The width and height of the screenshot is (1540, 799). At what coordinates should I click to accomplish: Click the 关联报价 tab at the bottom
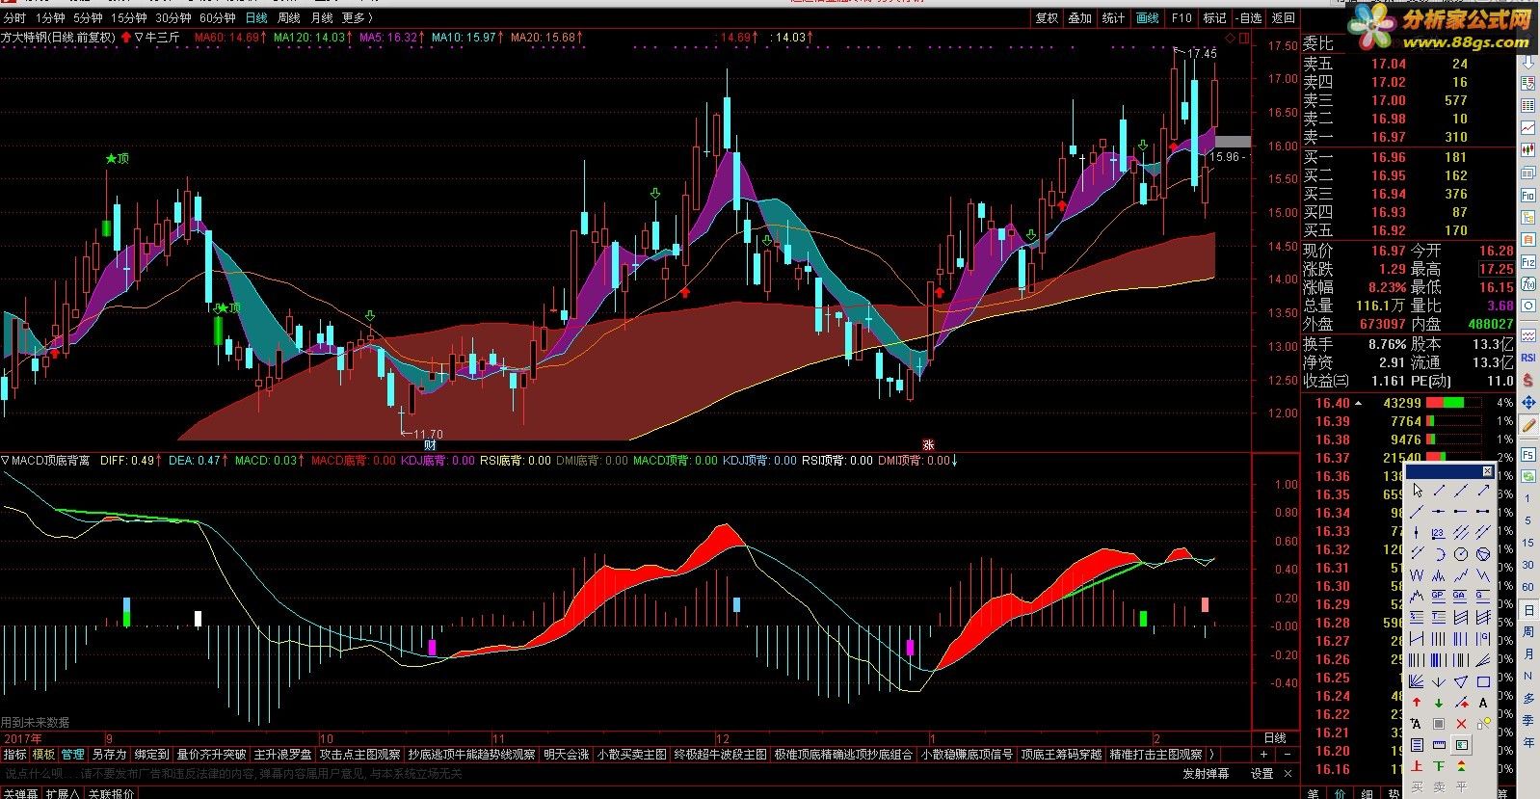pos(110,793)
